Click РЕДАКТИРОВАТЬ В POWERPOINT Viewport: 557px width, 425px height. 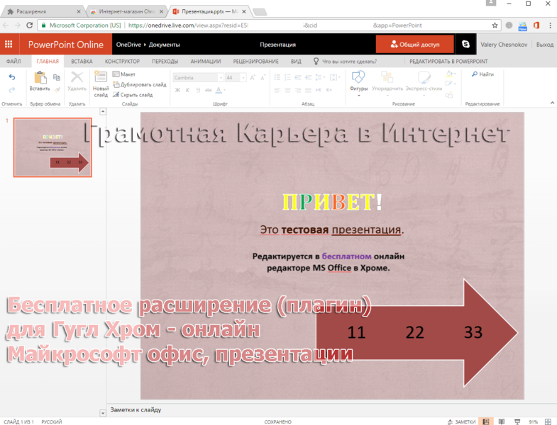pyautogui.click(x=448, y=62)
